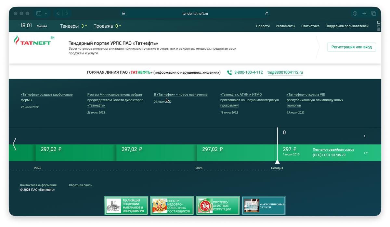Toggle the Safari sidebar icon
The width and height of the screenshot is (390, 227).
(39, 13)
